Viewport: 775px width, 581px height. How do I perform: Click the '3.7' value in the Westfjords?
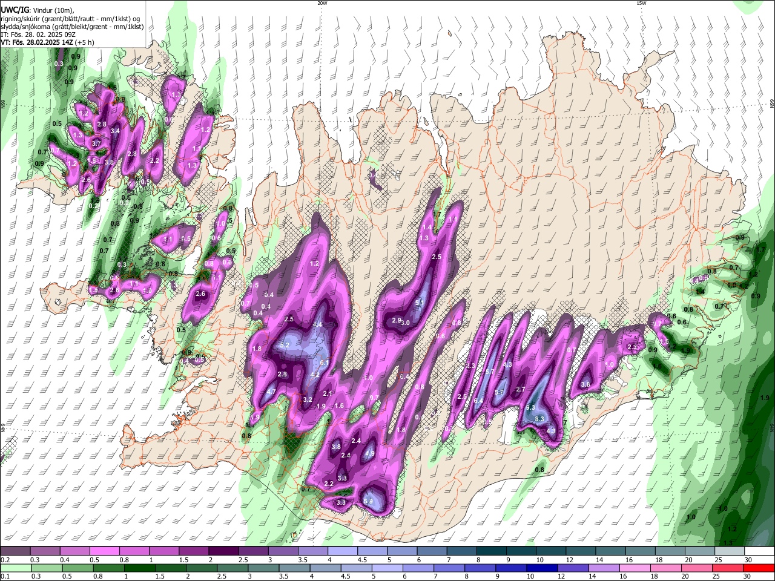pos(96,143)
